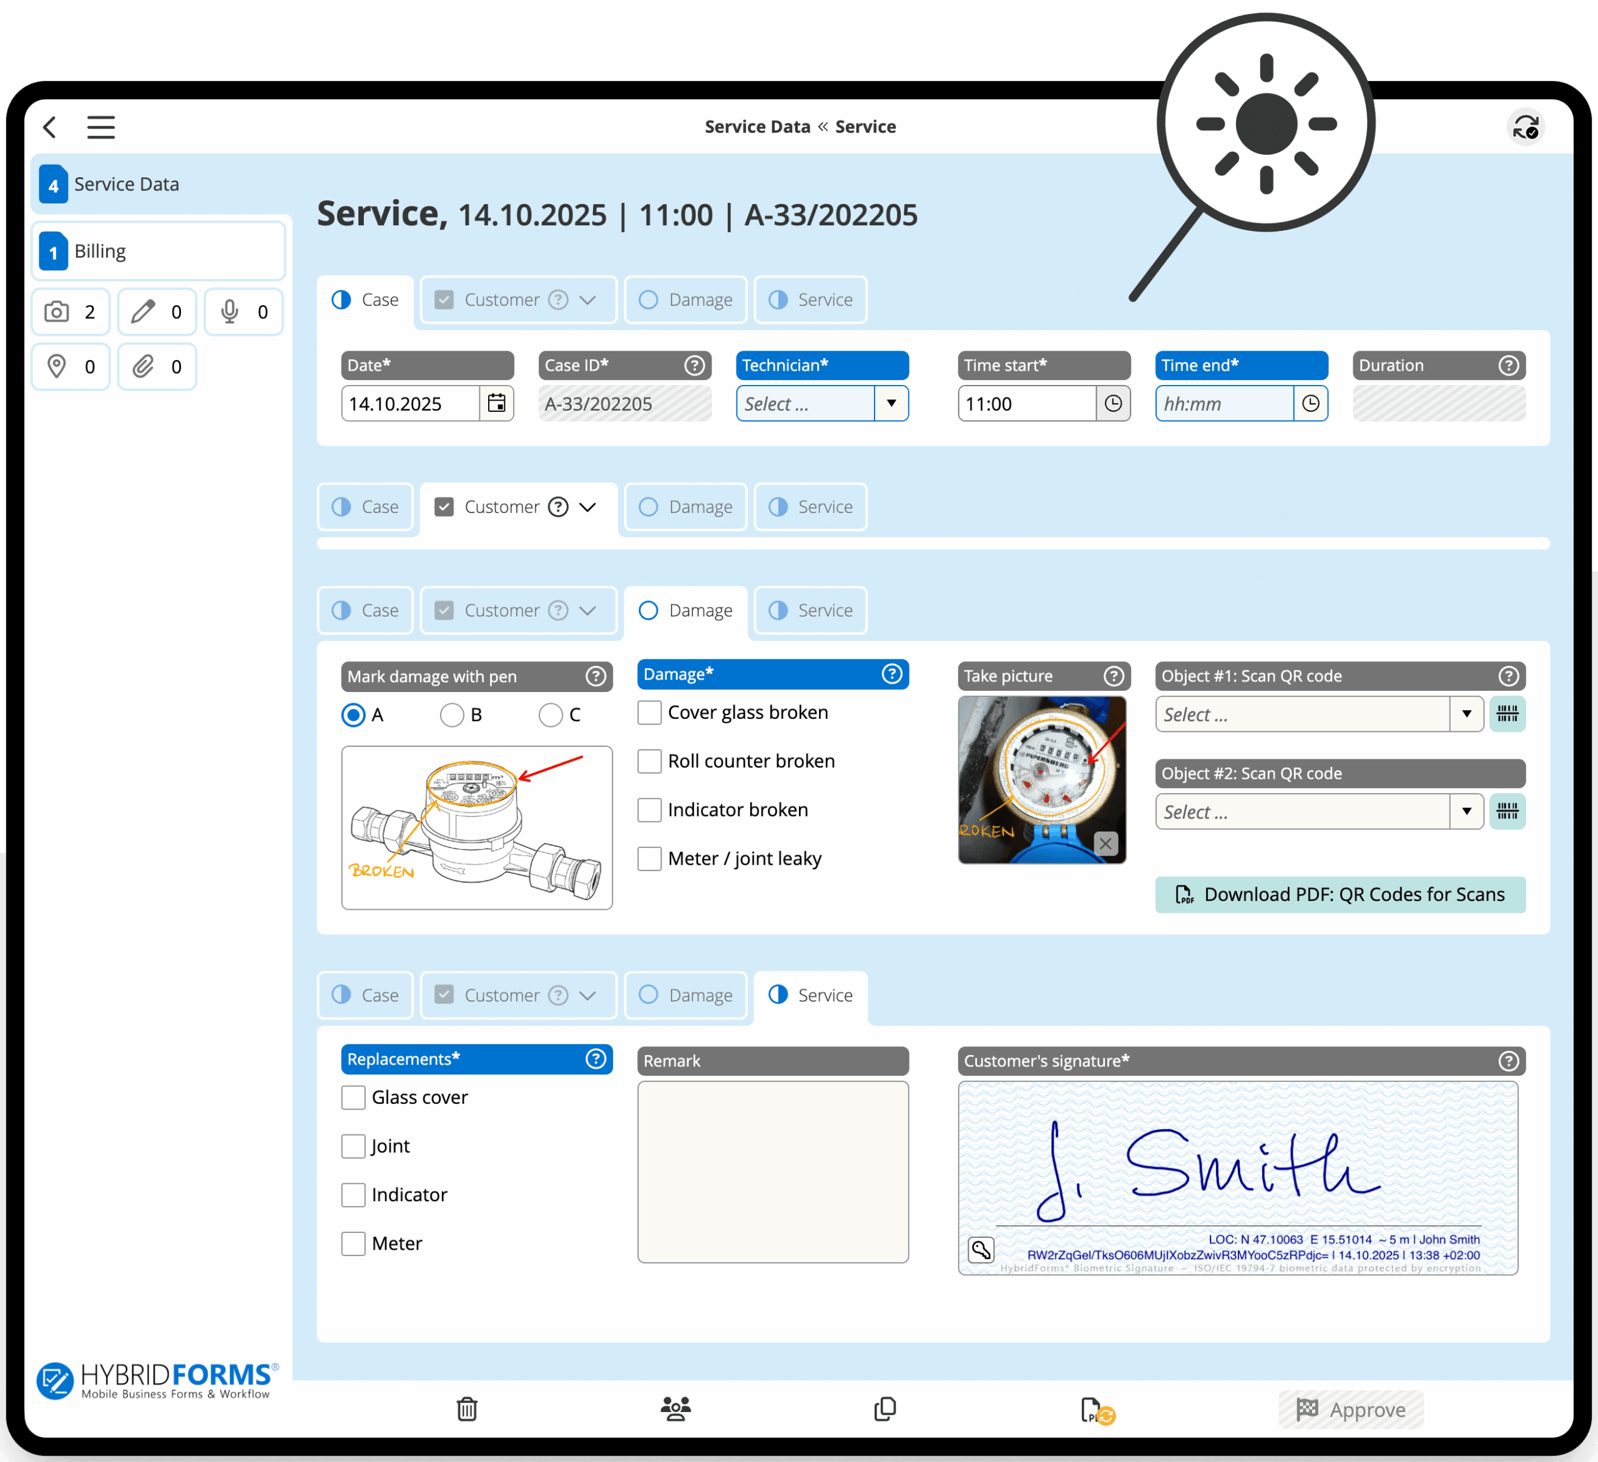Open the camera photos counter
Image resolution: width=1598 pixels, height=1462 pixels.
(71, 312)
